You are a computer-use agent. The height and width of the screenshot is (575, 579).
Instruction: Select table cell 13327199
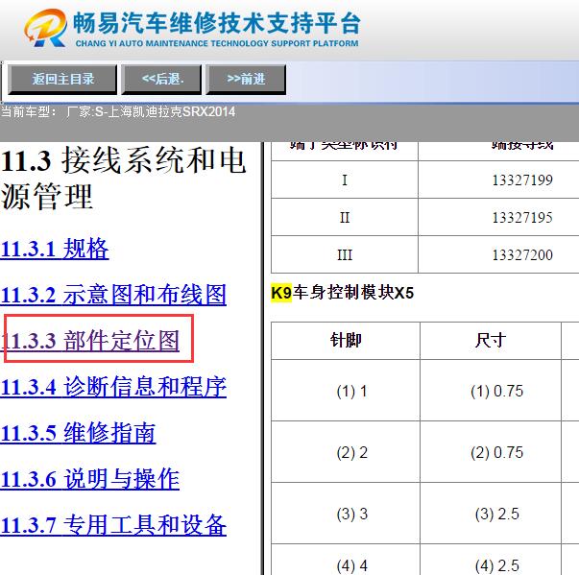point(522,180)
